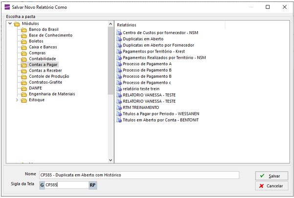This screenshot has width=294, height=198.
Task: Expand the Estoque folder node
Action: (17, 100)
